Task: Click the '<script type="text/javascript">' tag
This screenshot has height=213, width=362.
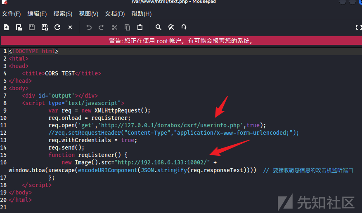Action: [x=73, y=103]
